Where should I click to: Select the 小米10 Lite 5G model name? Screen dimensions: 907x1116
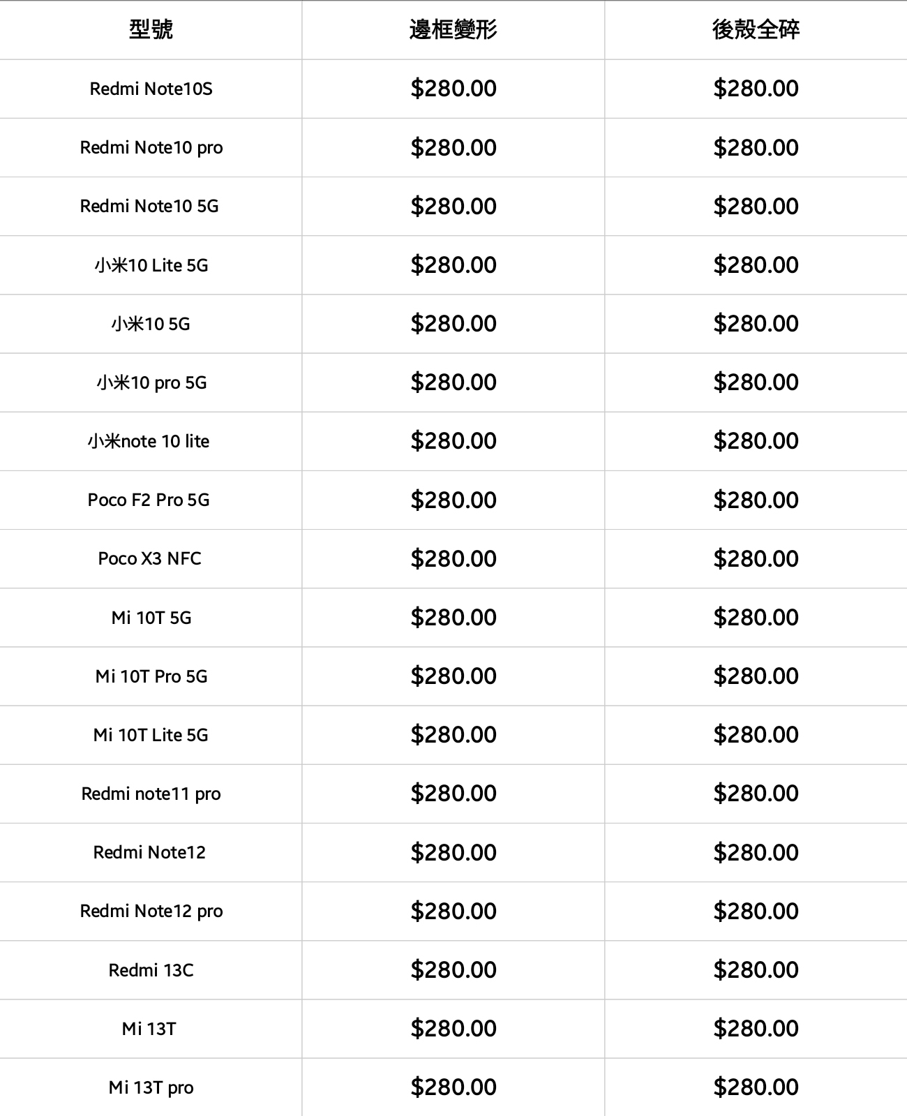(151, 265)
